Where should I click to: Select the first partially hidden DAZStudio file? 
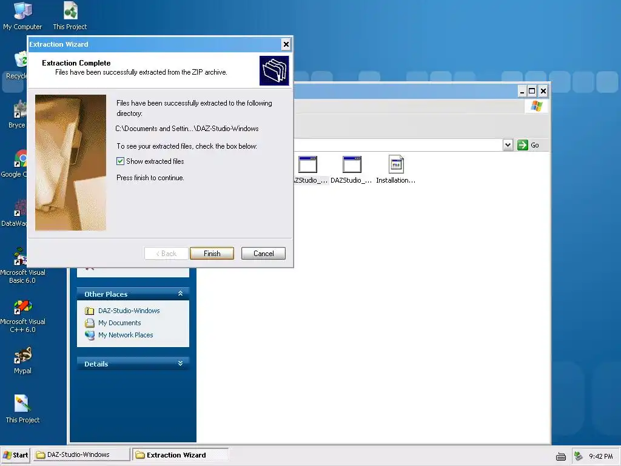(x=310, y=170)
